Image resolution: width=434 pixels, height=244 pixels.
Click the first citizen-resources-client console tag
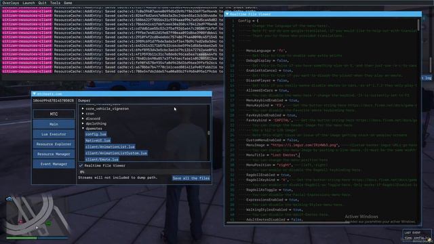[27, 12]
